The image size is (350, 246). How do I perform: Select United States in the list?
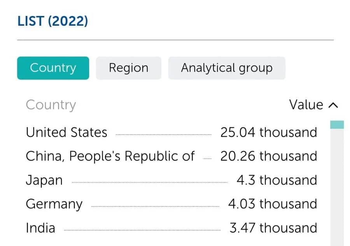[66, 133]
